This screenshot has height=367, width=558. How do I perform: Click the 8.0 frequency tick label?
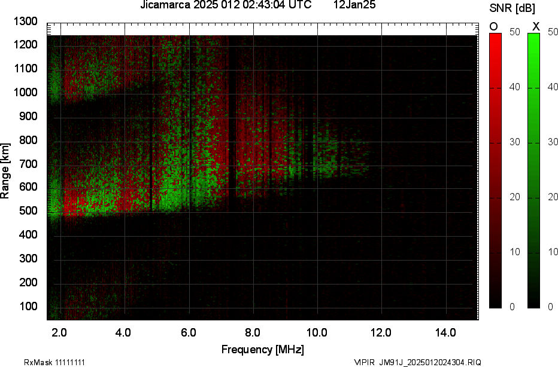[x=253, y=332]
